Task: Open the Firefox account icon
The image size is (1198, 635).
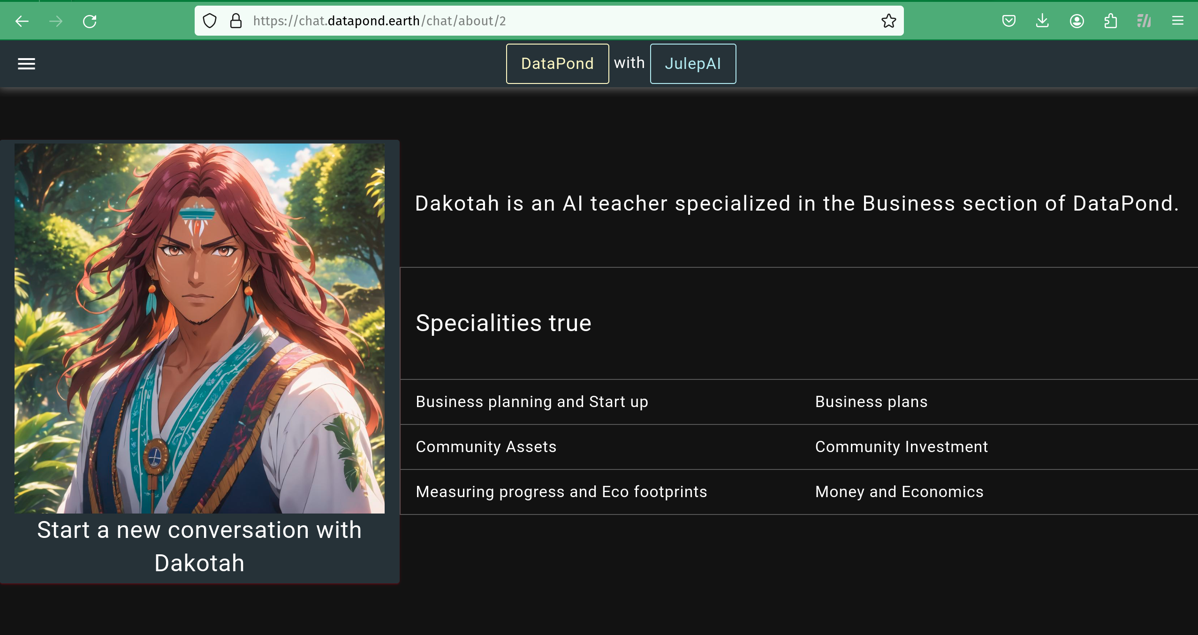Action: click(x=1077, y=21)
